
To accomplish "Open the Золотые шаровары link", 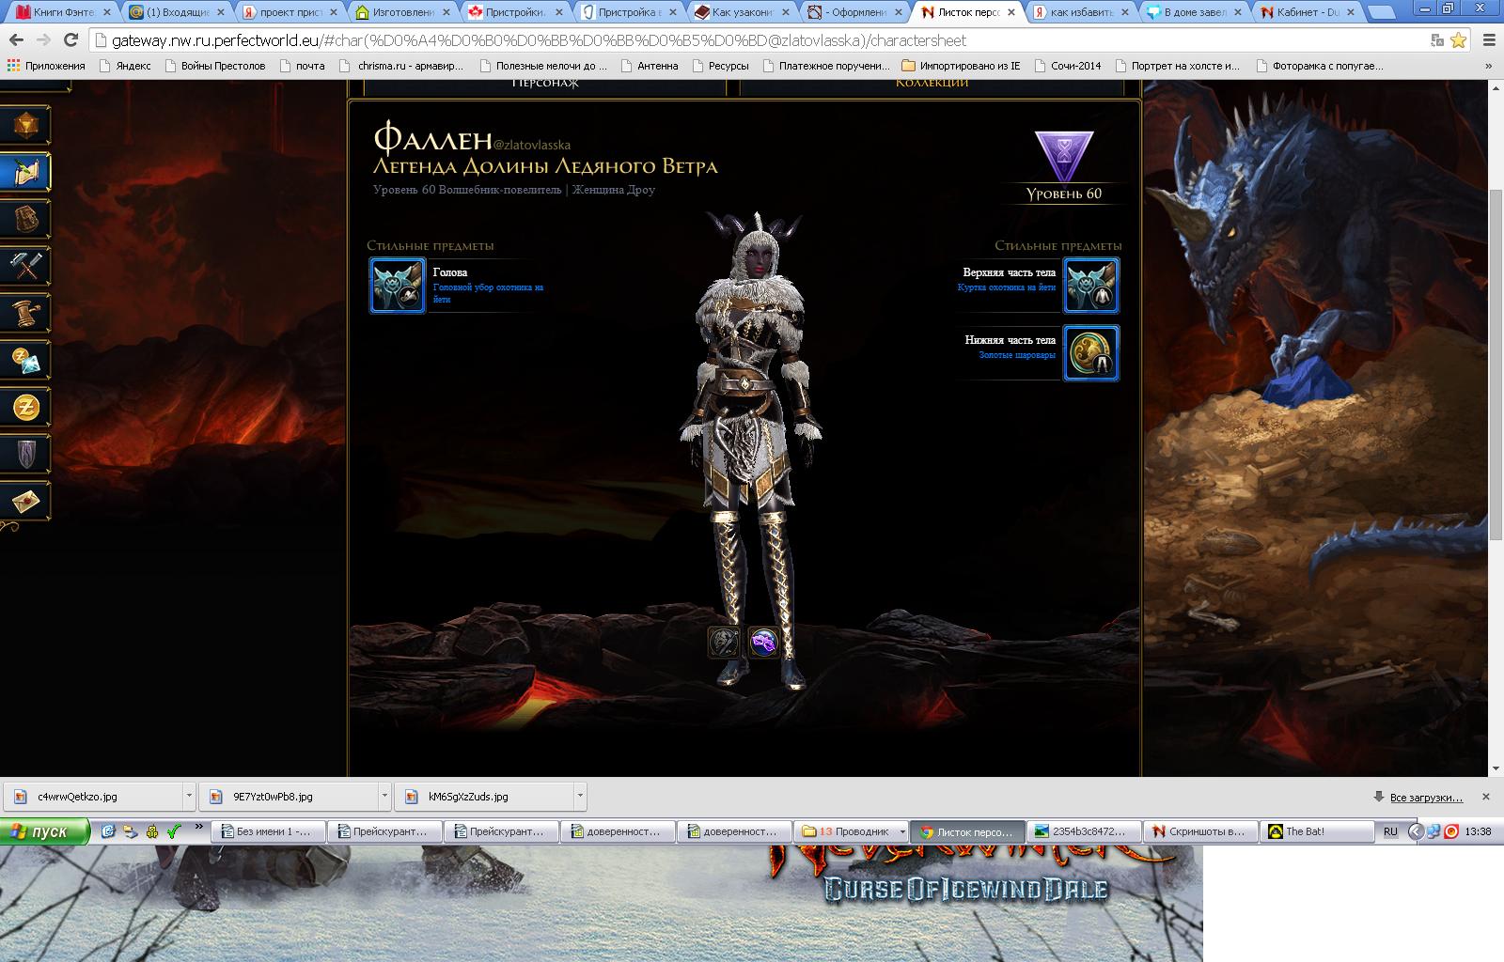I will pyautogui.click(x=1017, y=355).
